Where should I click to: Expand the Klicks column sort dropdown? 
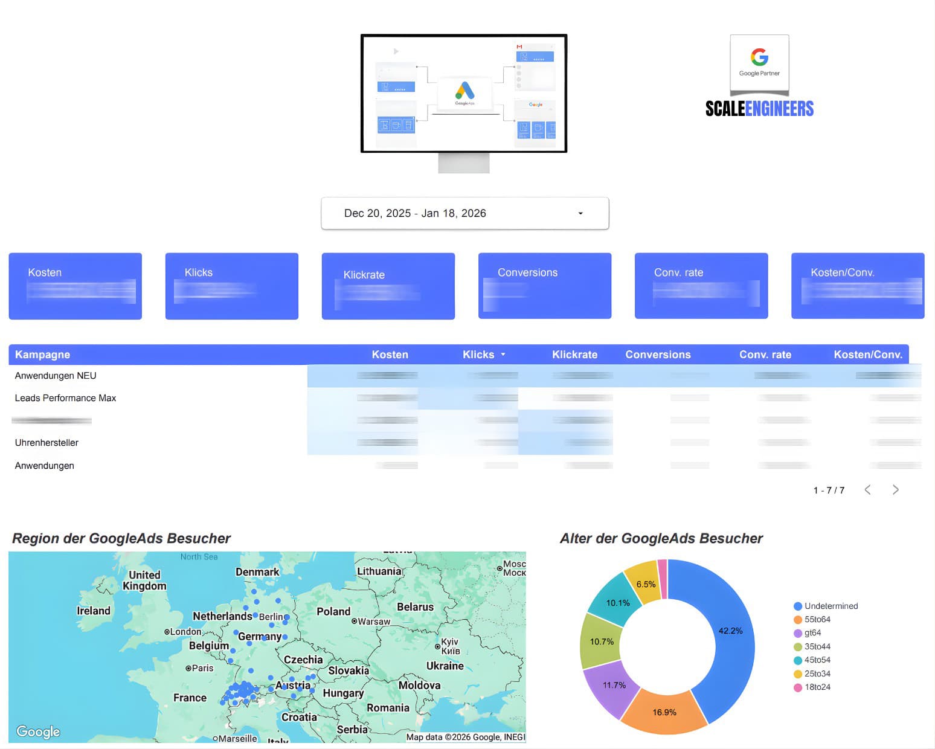(x=504, y=355)
